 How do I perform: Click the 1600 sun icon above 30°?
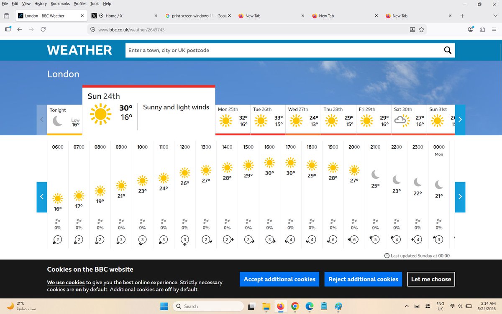pos(269,162)
